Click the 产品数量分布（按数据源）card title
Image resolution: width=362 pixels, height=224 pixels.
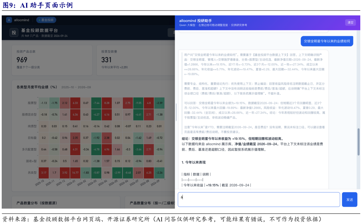tap(37, 203)
